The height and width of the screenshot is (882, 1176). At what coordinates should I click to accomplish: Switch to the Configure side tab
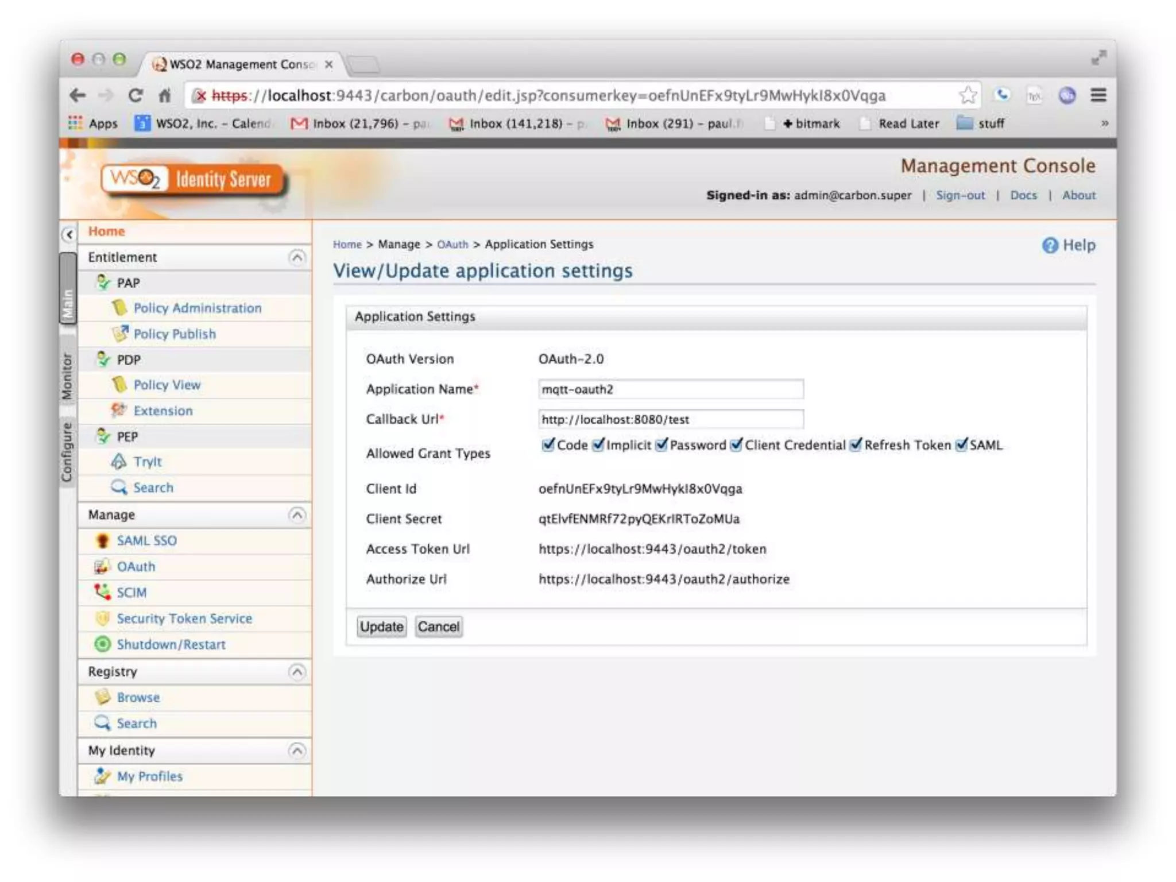[x=67, y=452]
